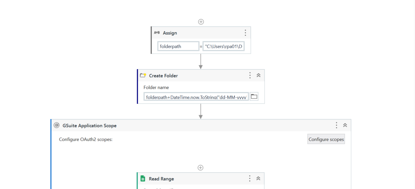
Task: Click the Folder name expression field
Action: pos(196,97)
